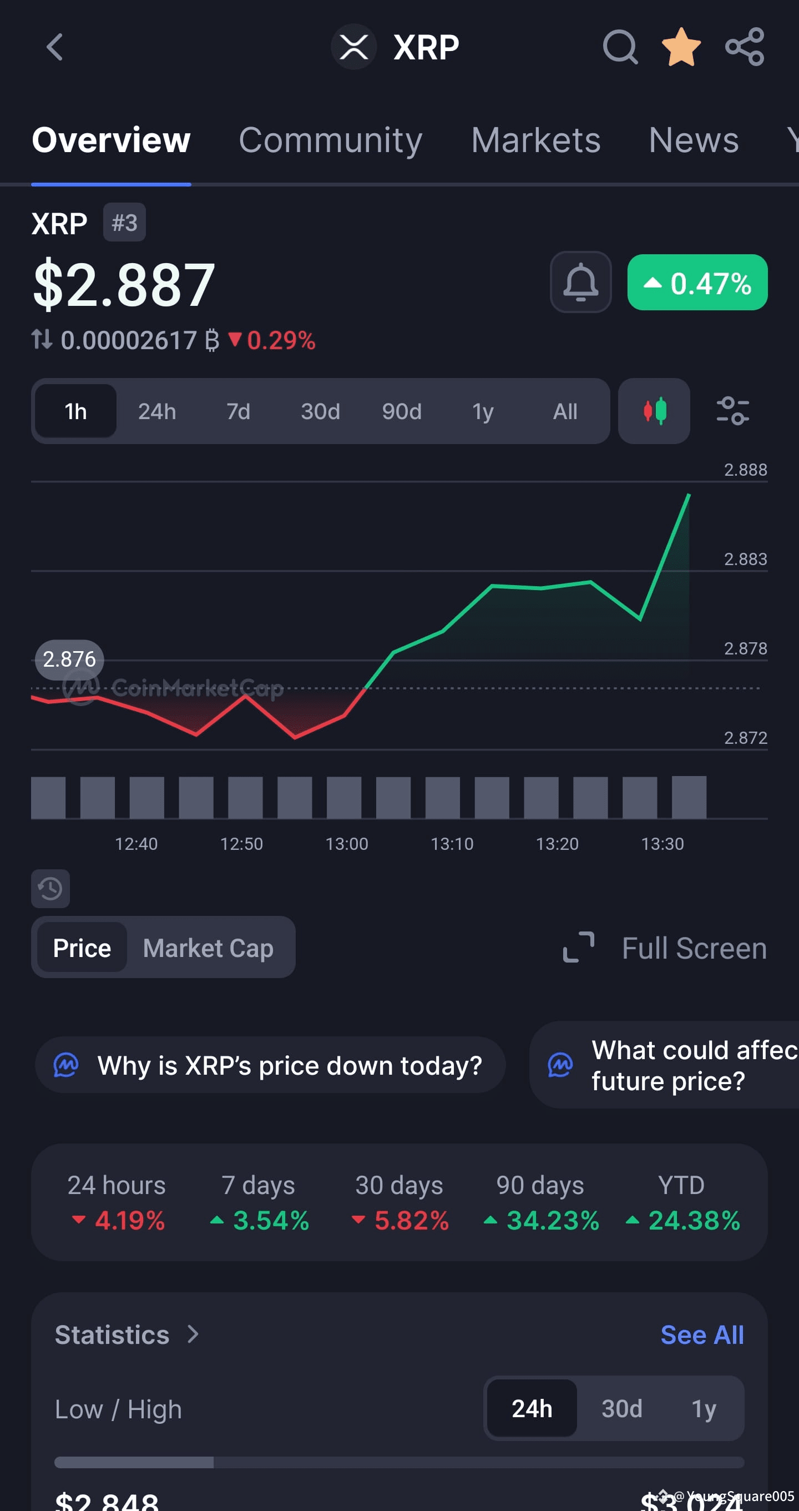
Task: Tap the 13:00 time axis label
Action: point(346,844)
